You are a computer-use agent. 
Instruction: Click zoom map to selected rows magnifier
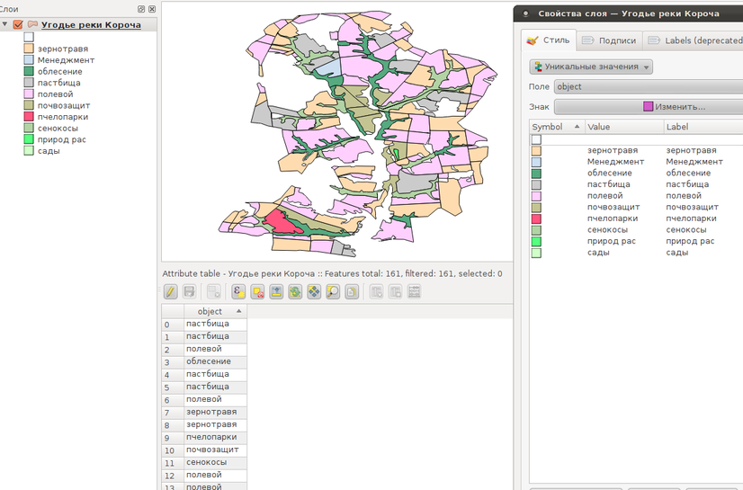(333, 291)
